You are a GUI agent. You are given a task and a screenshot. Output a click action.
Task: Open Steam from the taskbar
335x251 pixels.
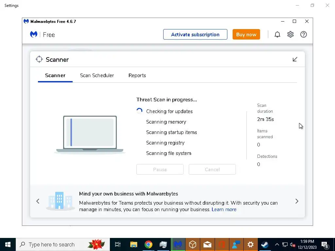click(265, 244)
